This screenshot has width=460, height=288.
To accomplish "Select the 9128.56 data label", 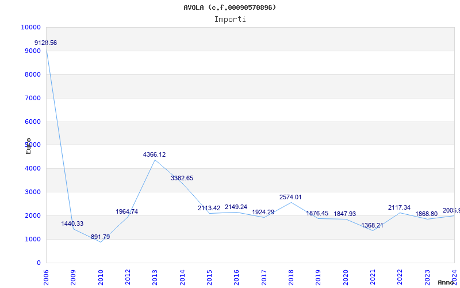I will pyautogui.click(x=46, y=43).
